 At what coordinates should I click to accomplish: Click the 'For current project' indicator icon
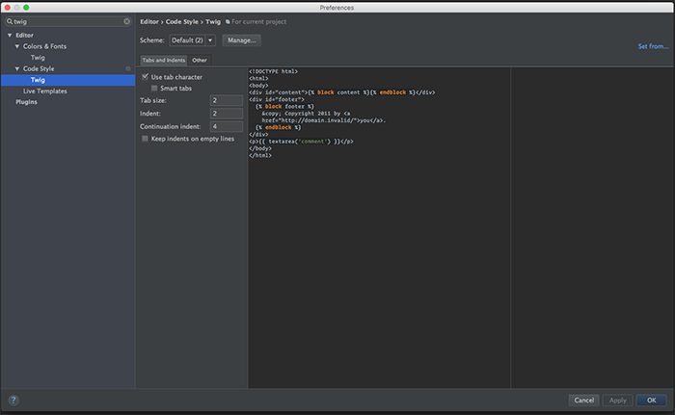(x=228, y=20)
